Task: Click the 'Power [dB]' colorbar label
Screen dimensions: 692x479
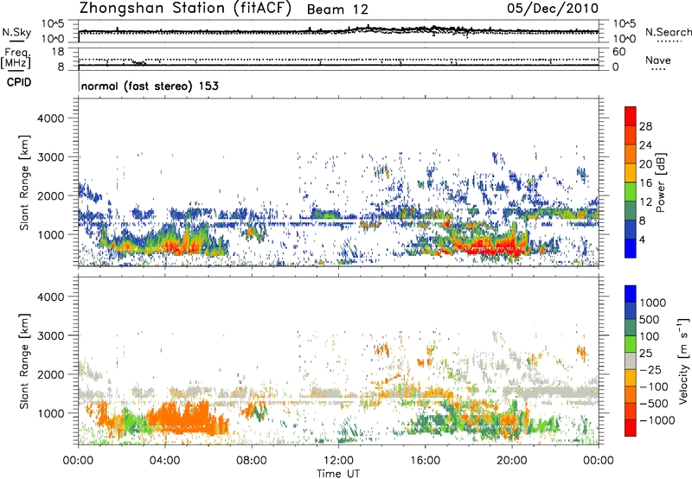Action: [660, 182]
